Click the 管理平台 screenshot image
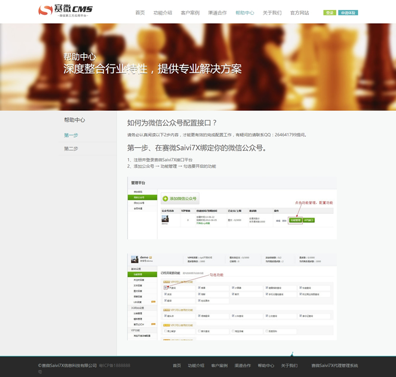Image resolution: width=396 pixels, height=377 pixels. [x=232, y=208]
